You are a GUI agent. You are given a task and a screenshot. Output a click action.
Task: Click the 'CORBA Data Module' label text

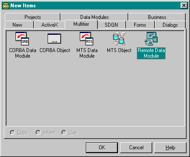tap(23, 53)
